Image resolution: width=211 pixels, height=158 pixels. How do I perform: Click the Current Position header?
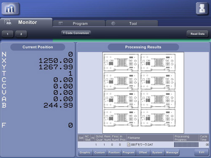coord(38,47)
